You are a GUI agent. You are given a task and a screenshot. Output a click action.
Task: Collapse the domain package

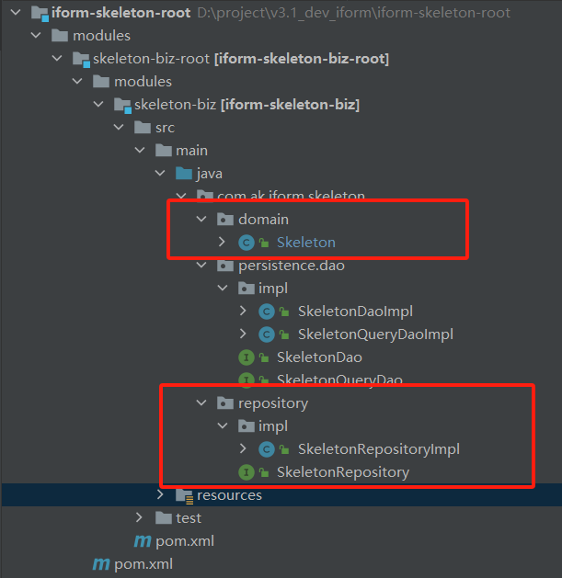(201, 220)
